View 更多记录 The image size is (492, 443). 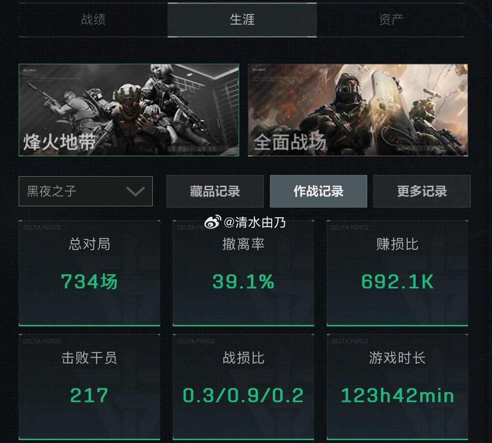(x=422, y=191)
